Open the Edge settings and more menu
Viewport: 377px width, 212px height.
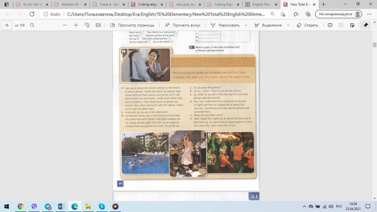tap(369, 14)
